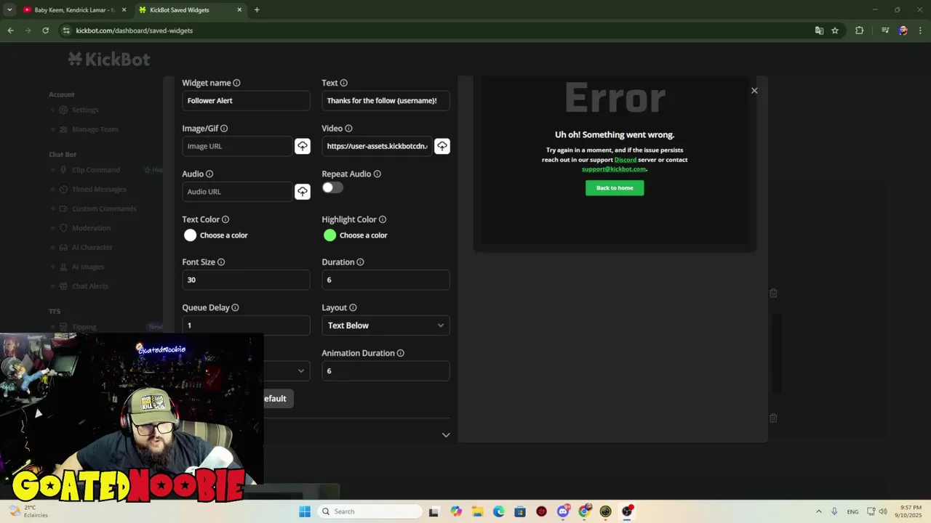Click the Text field with follow message
Image resolution: width=931 pixels, height=523 pixels.
tap(385, 101)
